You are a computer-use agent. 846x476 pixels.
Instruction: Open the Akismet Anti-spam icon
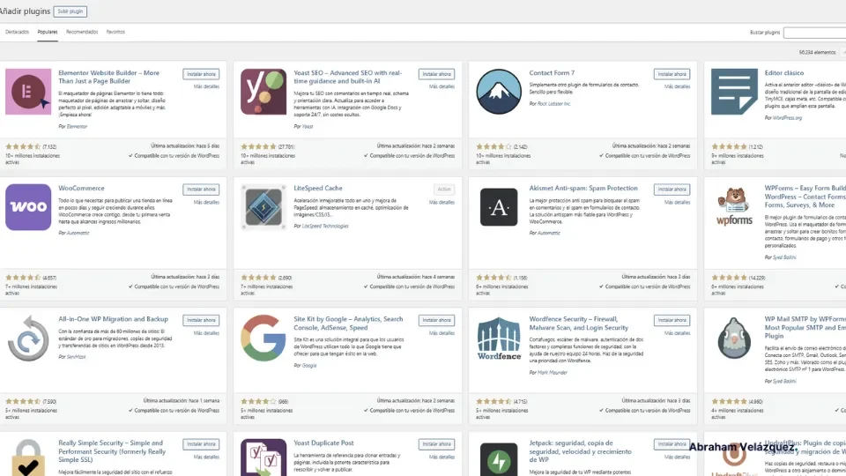tap(499, 207)
